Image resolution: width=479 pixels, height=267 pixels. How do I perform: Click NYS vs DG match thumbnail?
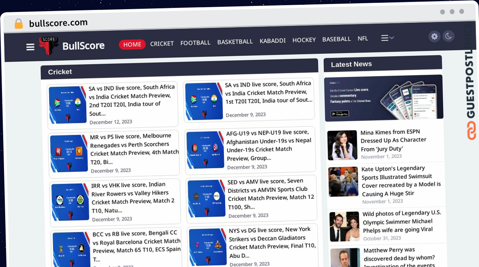pyautogui.click(x=208, y=247)
